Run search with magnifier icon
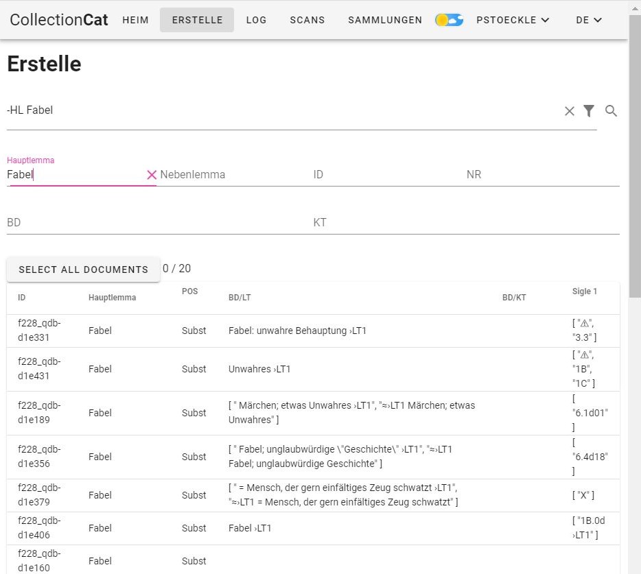 pyautogui.click(x=611, y=110)
